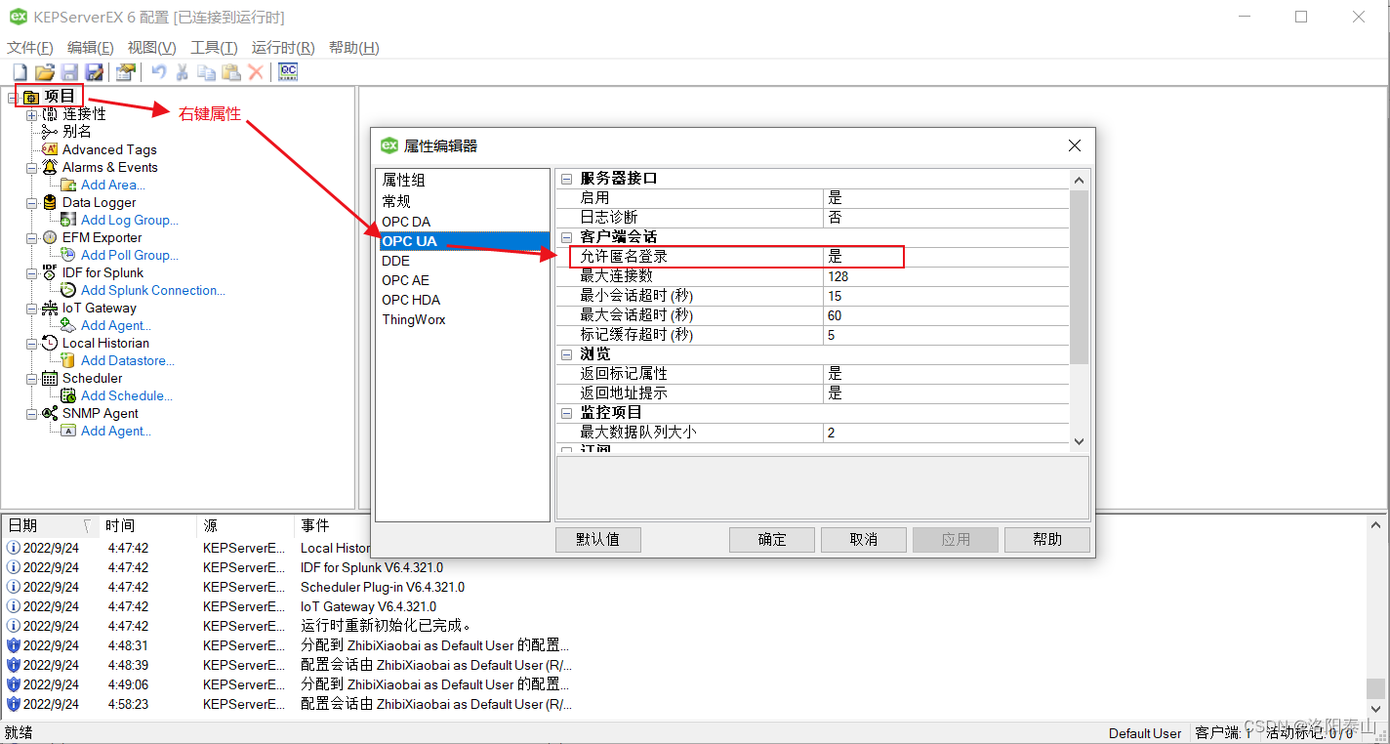
Task: Click the 取消 button
Action: pyautogui.click(x=864, y=540)
